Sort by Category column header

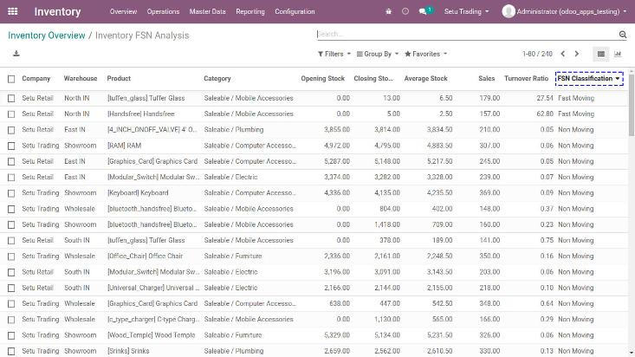point(217,79)
